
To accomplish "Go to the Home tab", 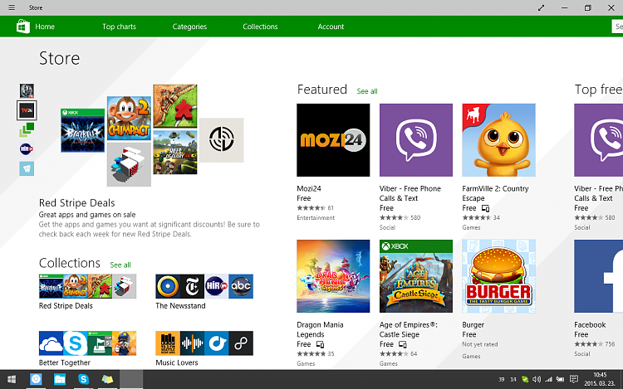I will coord(45,27).
